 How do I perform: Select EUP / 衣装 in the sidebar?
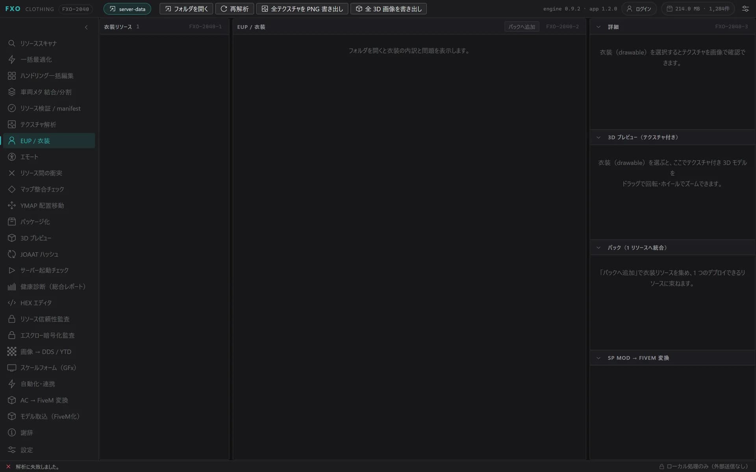[49, 140]
